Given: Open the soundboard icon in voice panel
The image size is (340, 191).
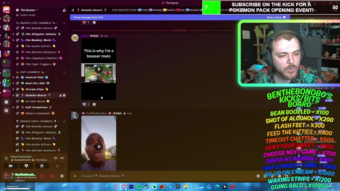Looking at the screenshot, I should pos(58,166).
